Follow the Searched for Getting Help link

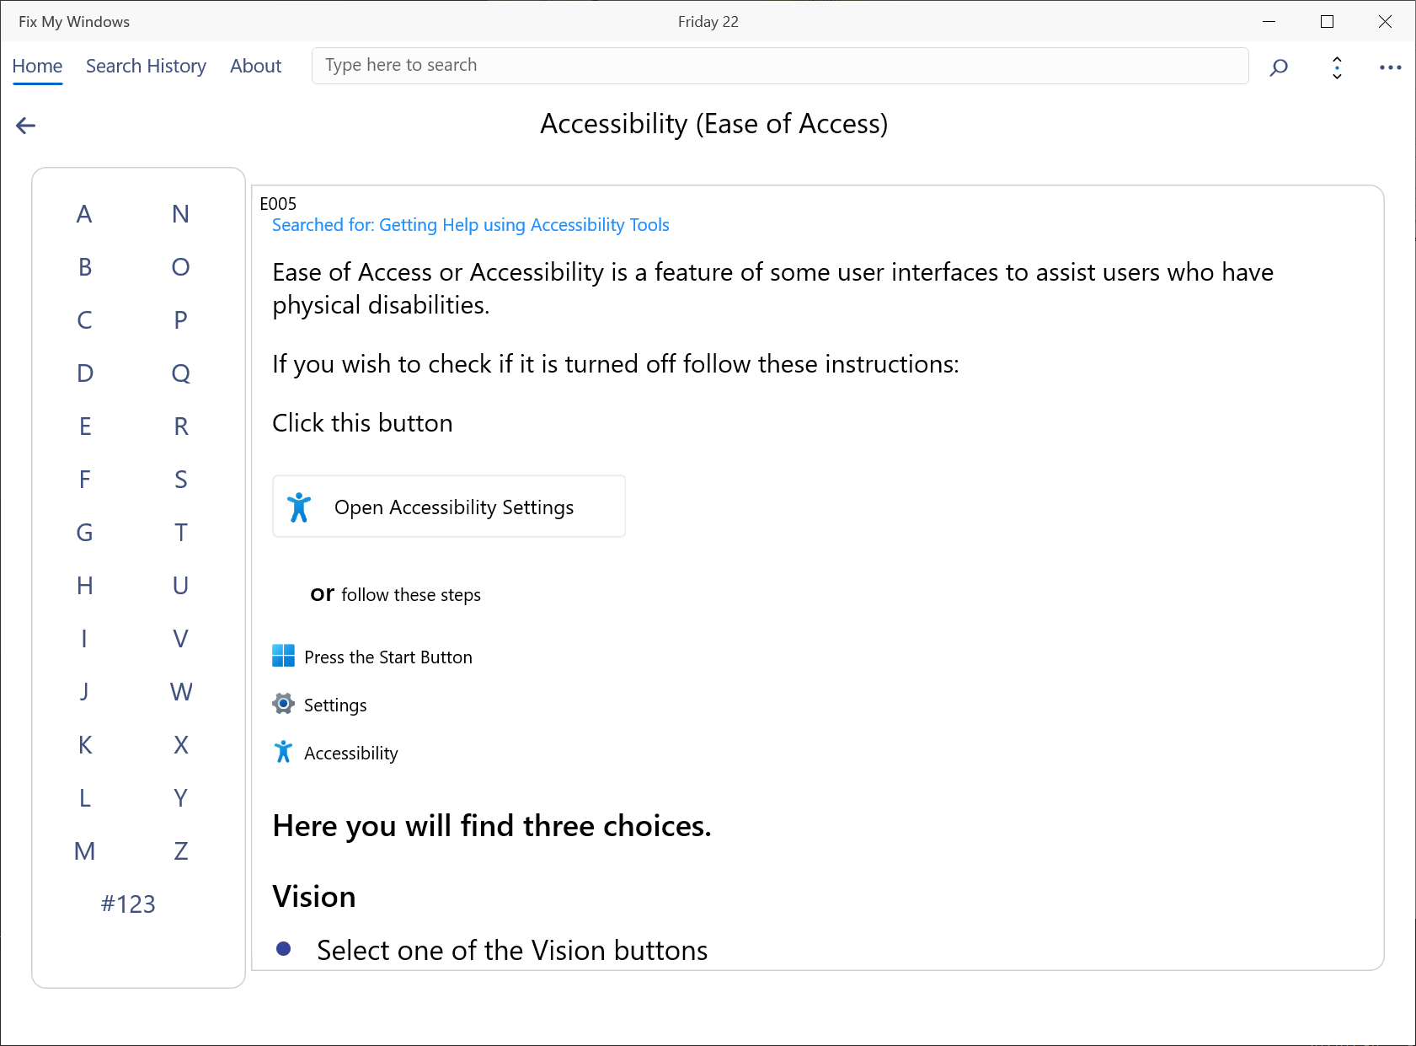470,225
